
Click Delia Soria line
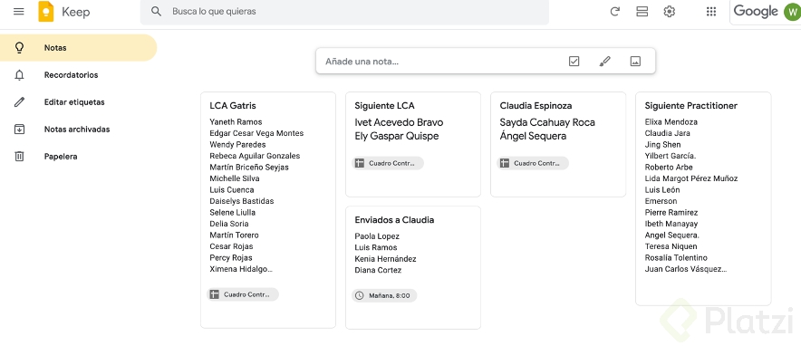(229, 224)
